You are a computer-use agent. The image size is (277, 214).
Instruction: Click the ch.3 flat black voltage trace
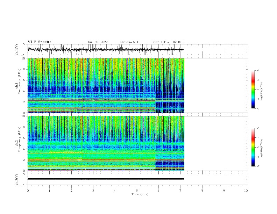(106, 179)
